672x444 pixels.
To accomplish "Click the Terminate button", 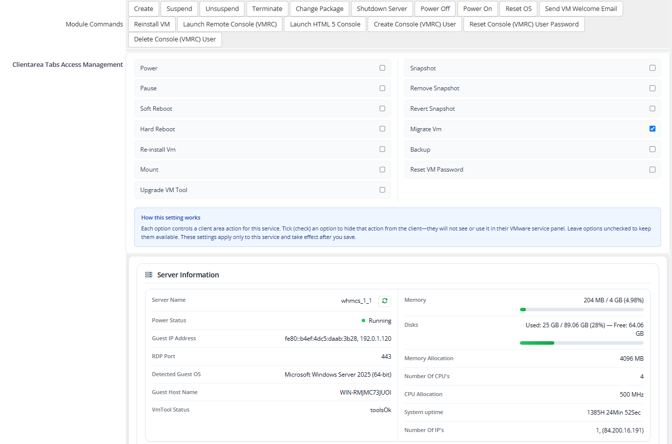I will point(267,9).
